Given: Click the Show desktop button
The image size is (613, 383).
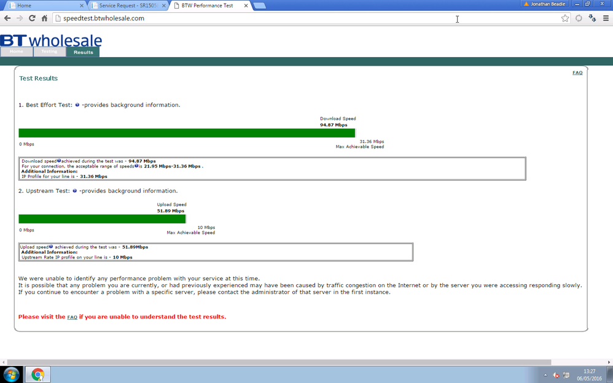Looking at the screenshot, I should click(x=610, y=374).
